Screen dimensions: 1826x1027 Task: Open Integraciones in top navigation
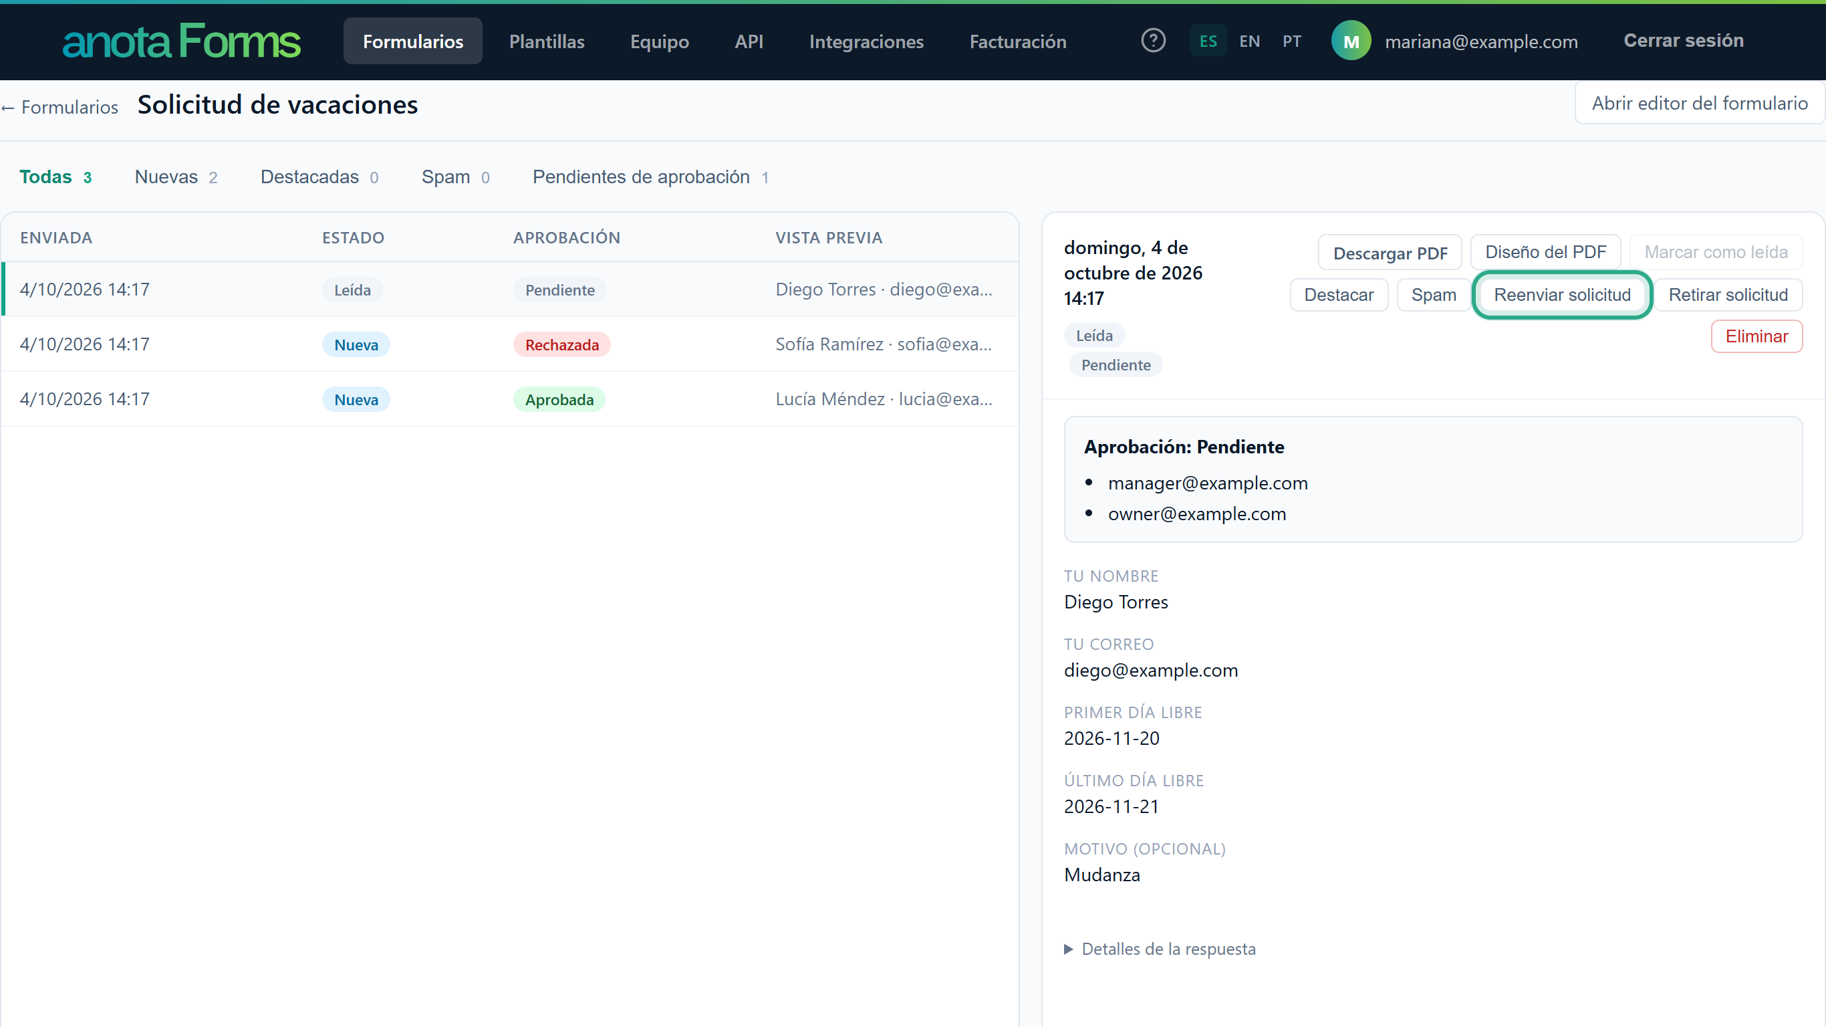(866, 41)
